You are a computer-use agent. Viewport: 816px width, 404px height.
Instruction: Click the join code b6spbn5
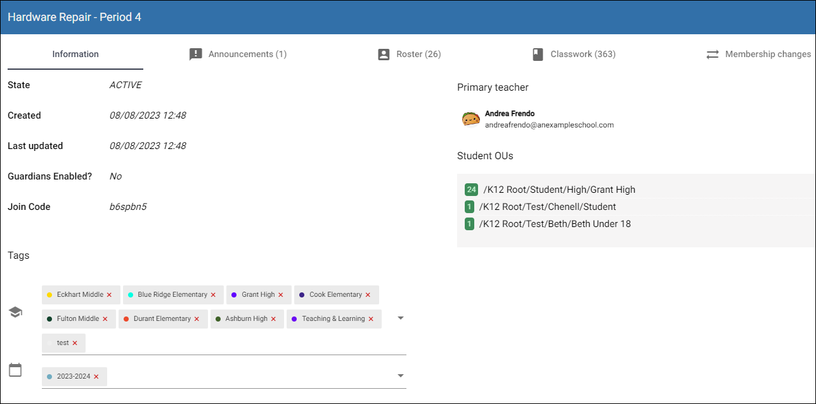click(128, 207)
